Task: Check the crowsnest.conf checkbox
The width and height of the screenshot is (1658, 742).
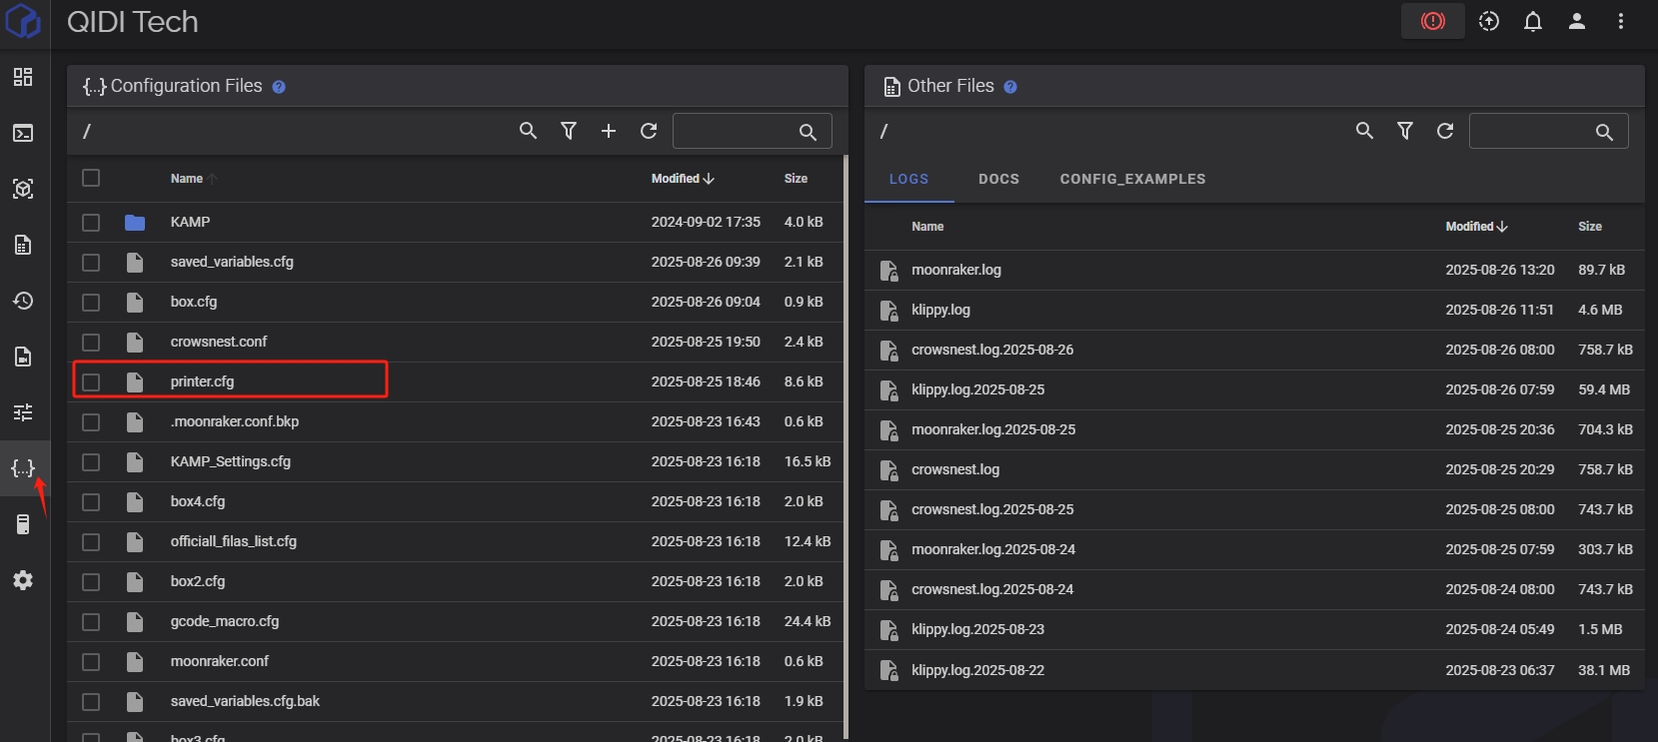Action: tap(91, 342)
